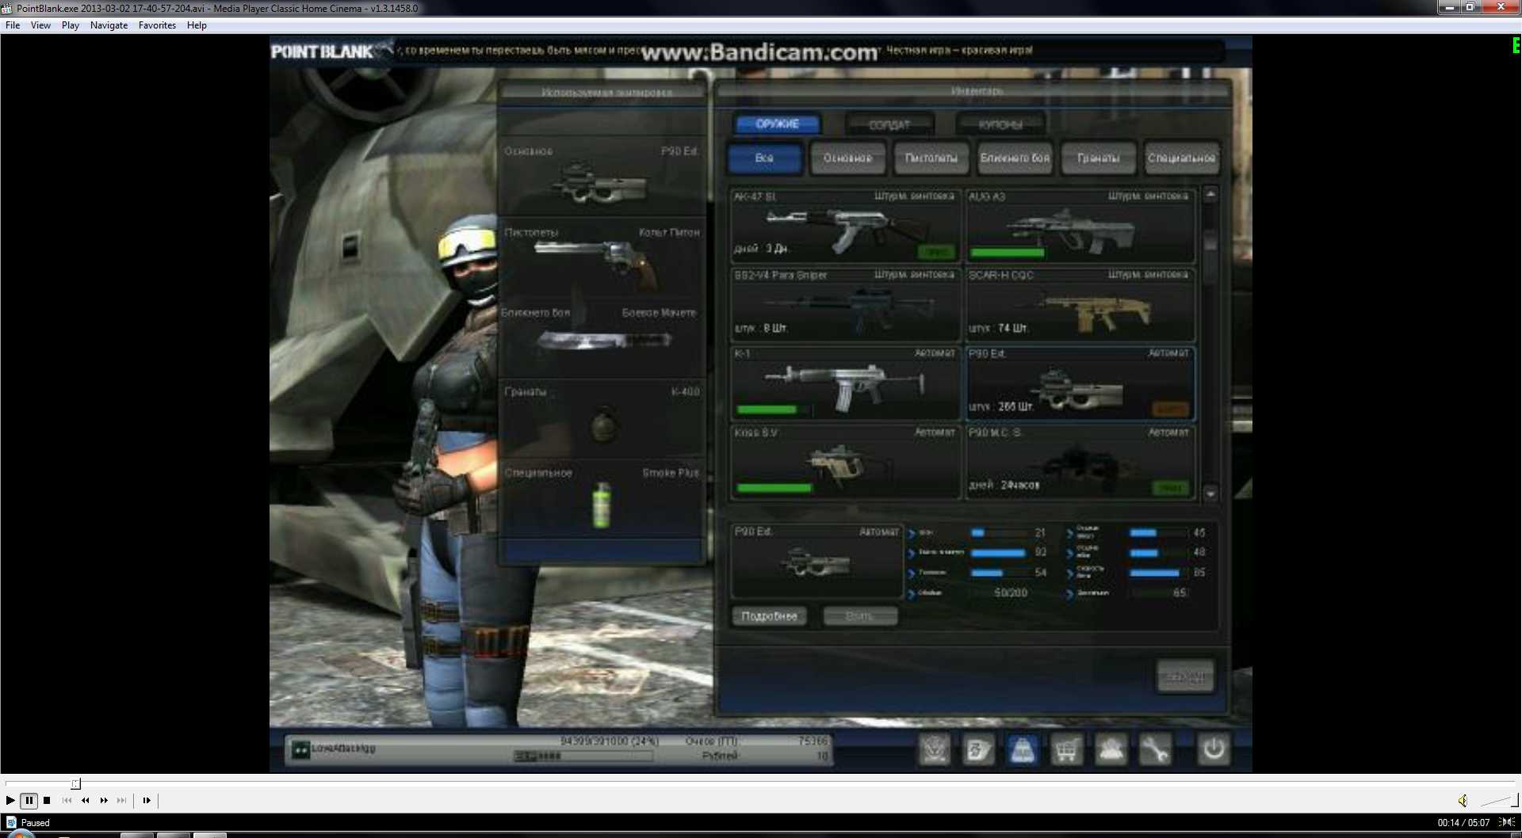Select the P90 Ext. card in inventory grid
This screenshot has width=1522, height=838.
[1080, 383]
